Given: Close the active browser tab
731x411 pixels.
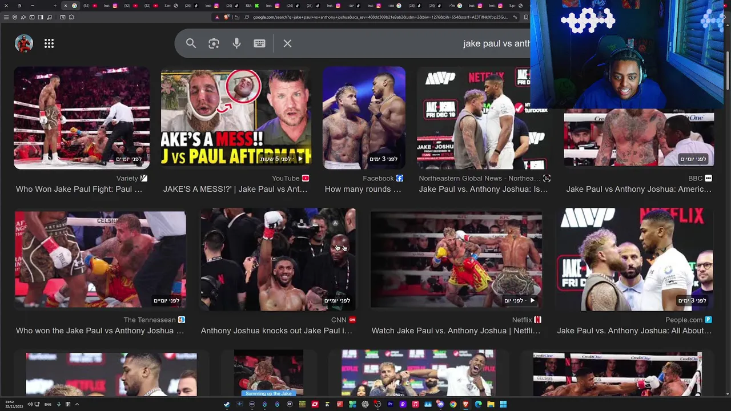Looking at the screenshot, I should tap(65, 6).
